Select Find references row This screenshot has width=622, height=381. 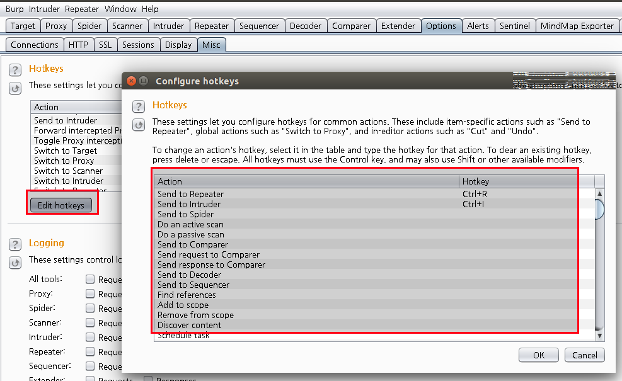(374, 295)
